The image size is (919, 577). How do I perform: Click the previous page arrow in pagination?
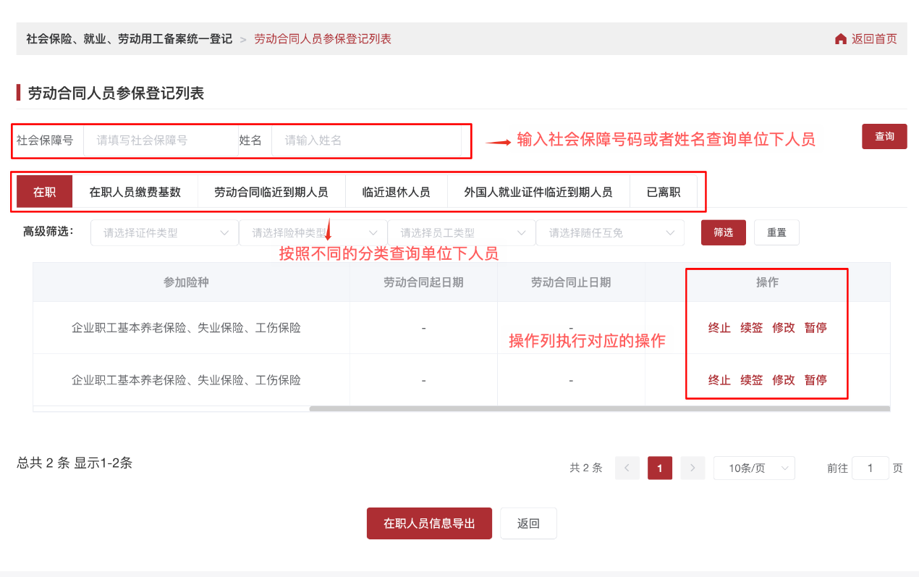point(627,468)
